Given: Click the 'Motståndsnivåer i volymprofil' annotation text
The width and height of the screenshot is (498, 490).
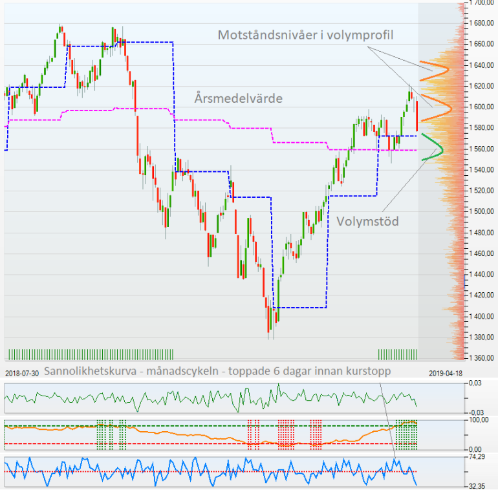Looking at the screenshot, I should coord(305,35).
